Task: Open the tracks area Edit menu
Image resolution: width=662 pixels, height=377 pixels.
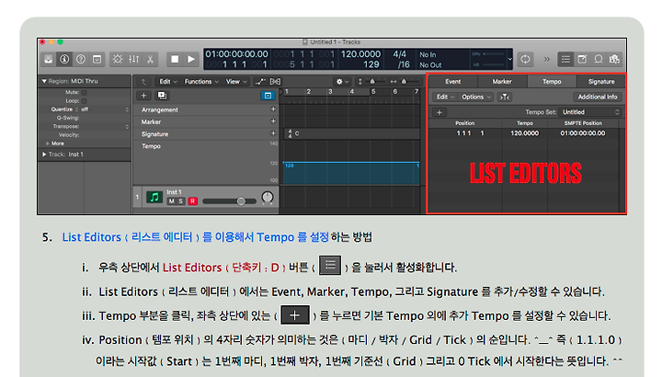Action: pos(167,82)
